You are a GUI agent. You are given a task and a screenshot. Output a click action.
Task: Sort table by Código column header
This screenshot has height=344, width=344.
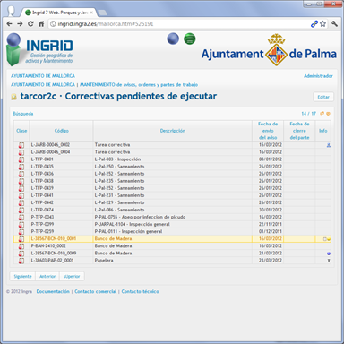point(62,131)
